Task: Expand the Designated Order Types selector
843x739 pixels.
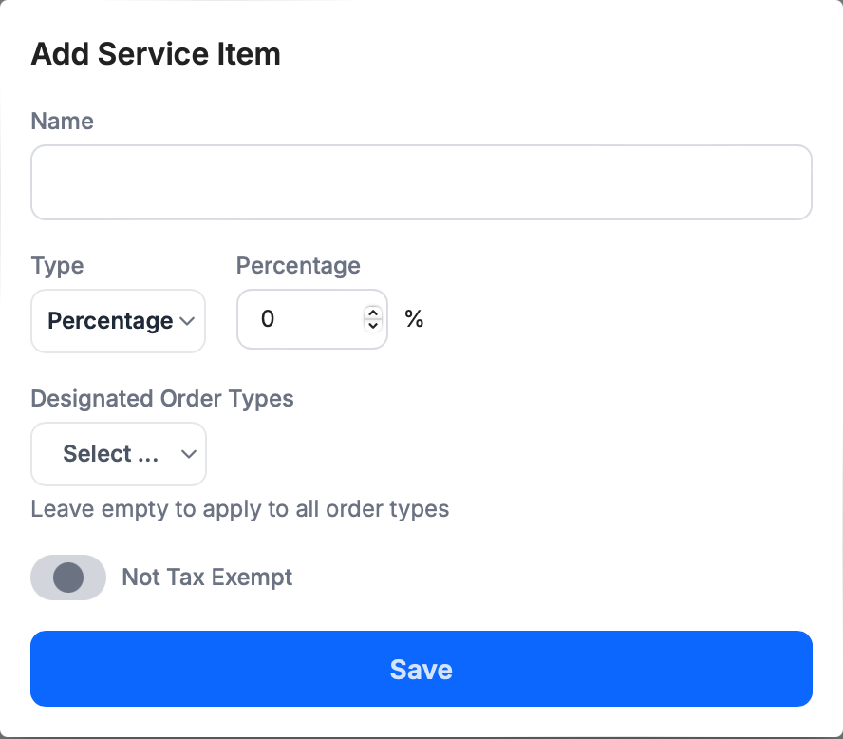Action: pyautogui.click(x=118, y=454)
